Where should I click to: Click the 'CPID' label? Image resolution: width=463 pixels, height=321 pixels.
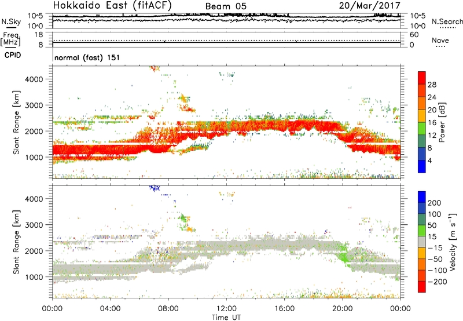tap(13, 55)
